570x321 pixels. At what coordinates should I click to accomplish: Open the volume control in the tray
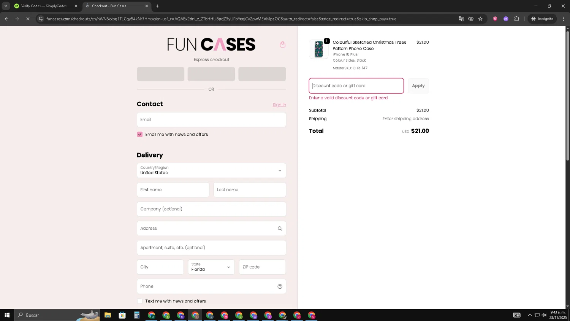[544, 315]
